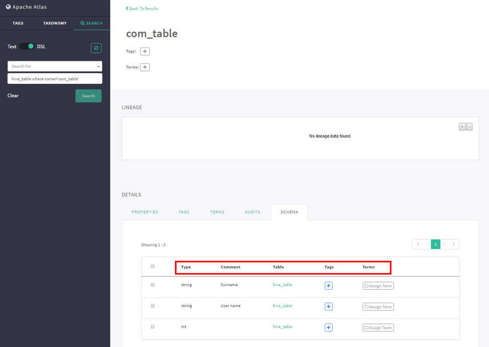Select the Schema details tab
The image size is (489, 347).
click(x=290, y=212)
